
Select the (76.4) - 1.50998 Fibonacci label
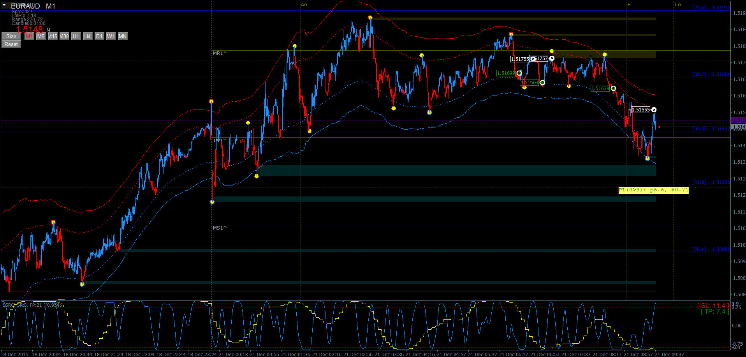pos(711,249)
